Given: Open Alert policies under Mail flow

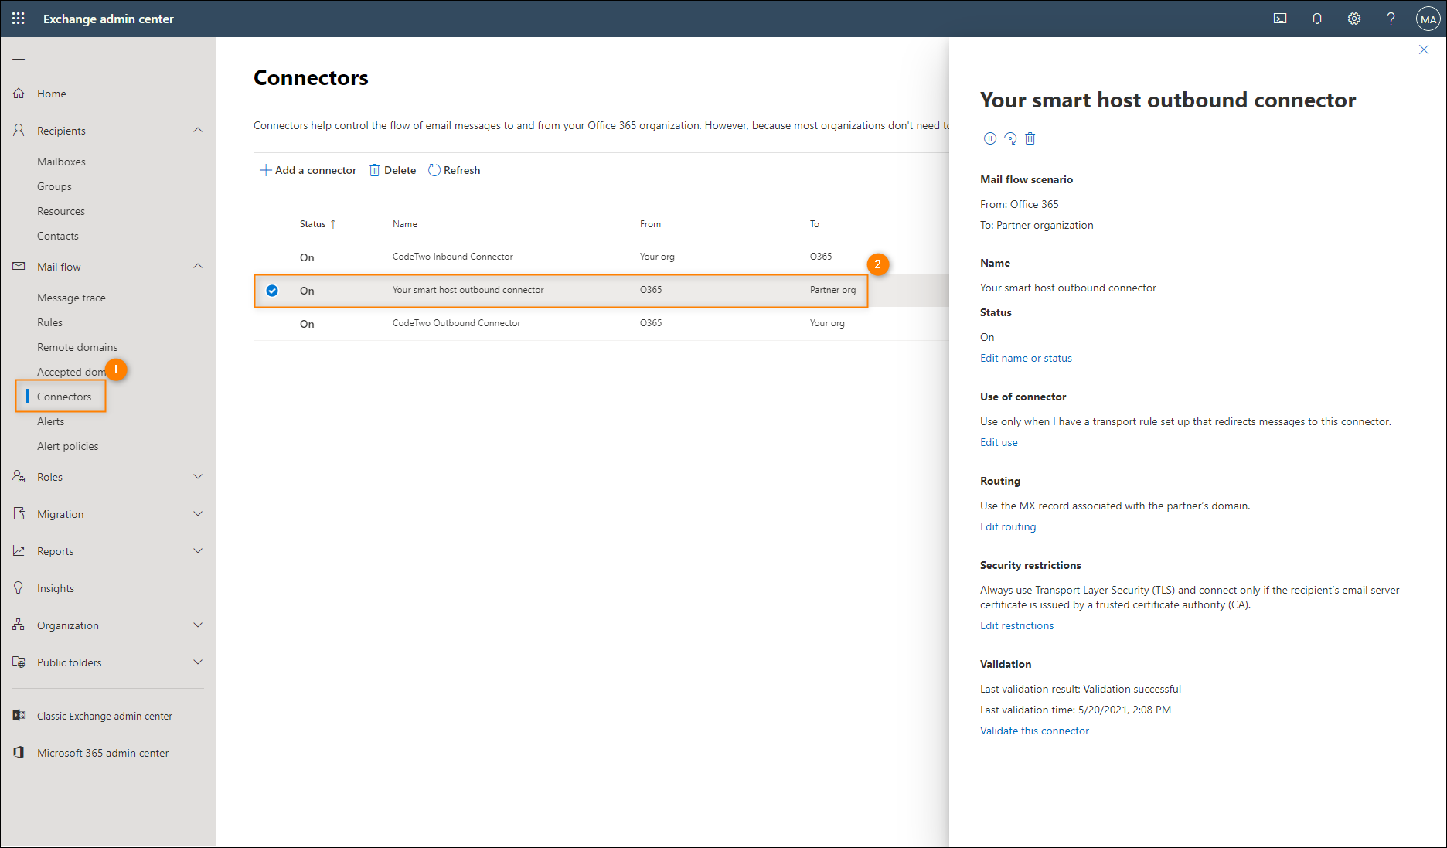Looking at the screenshot, I should pyautogui.click(x=67, y=446).
